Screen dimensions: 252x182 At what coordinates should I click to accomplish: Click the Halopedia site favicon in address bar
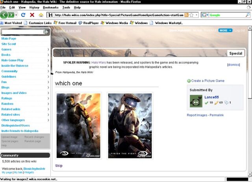tap(50, 15)
